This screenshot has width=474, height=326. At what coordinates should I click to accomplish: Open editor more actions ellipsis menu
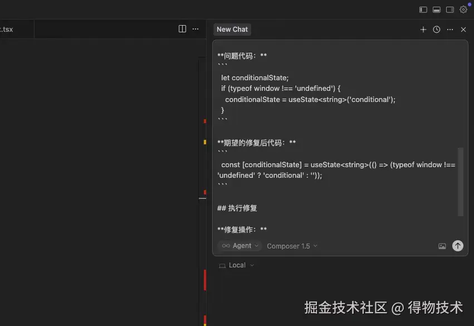pyautogui.click(x=196, y=29)
